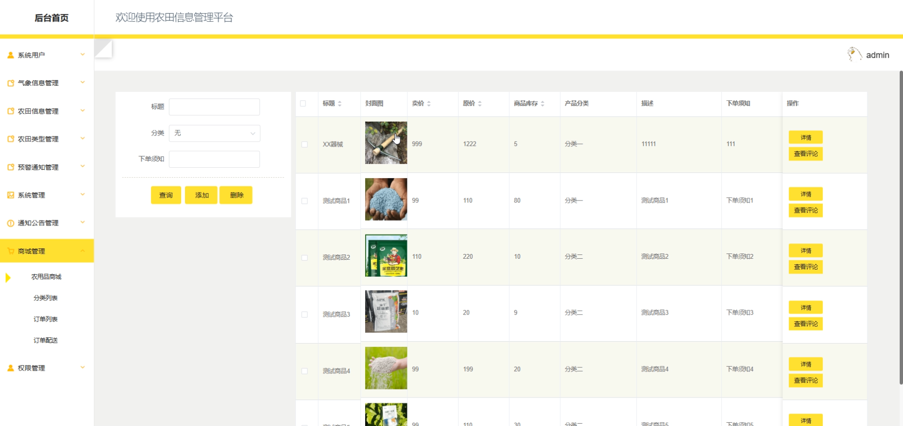The height and width of the screenshot is (426, 903).
Task: Click 详情 for 测试商品1 row
Action: click(x=806, y=194)
